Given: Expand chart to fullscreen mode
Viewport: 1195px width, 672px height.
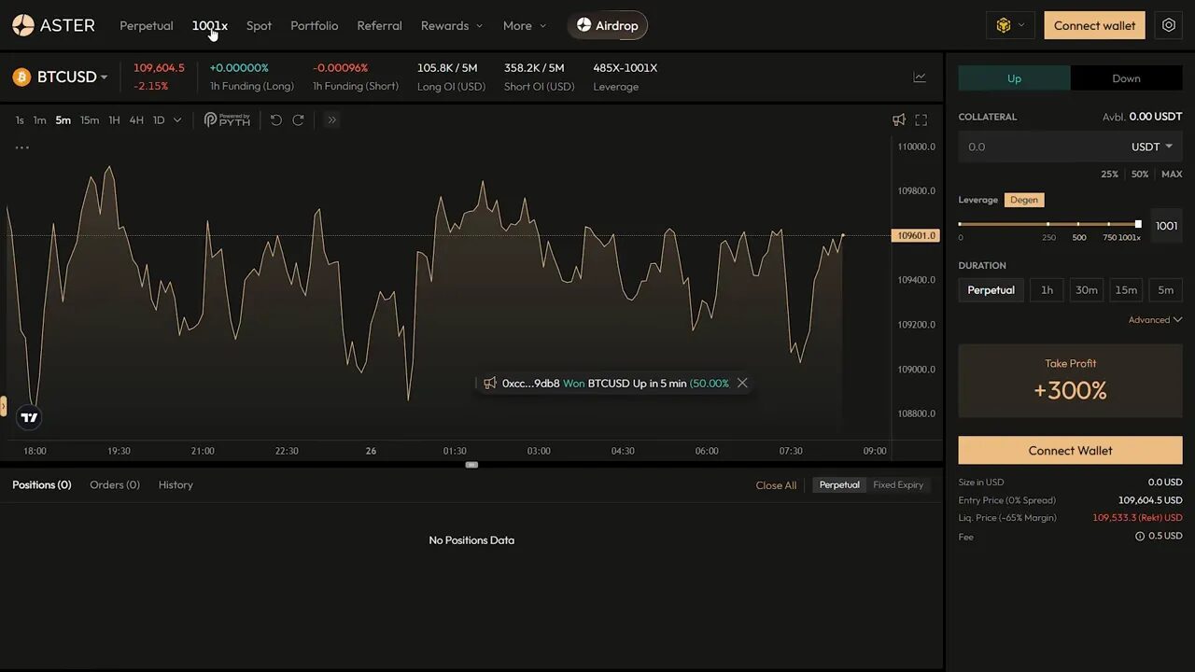Looking at the screenshot, I should point(921,119).
